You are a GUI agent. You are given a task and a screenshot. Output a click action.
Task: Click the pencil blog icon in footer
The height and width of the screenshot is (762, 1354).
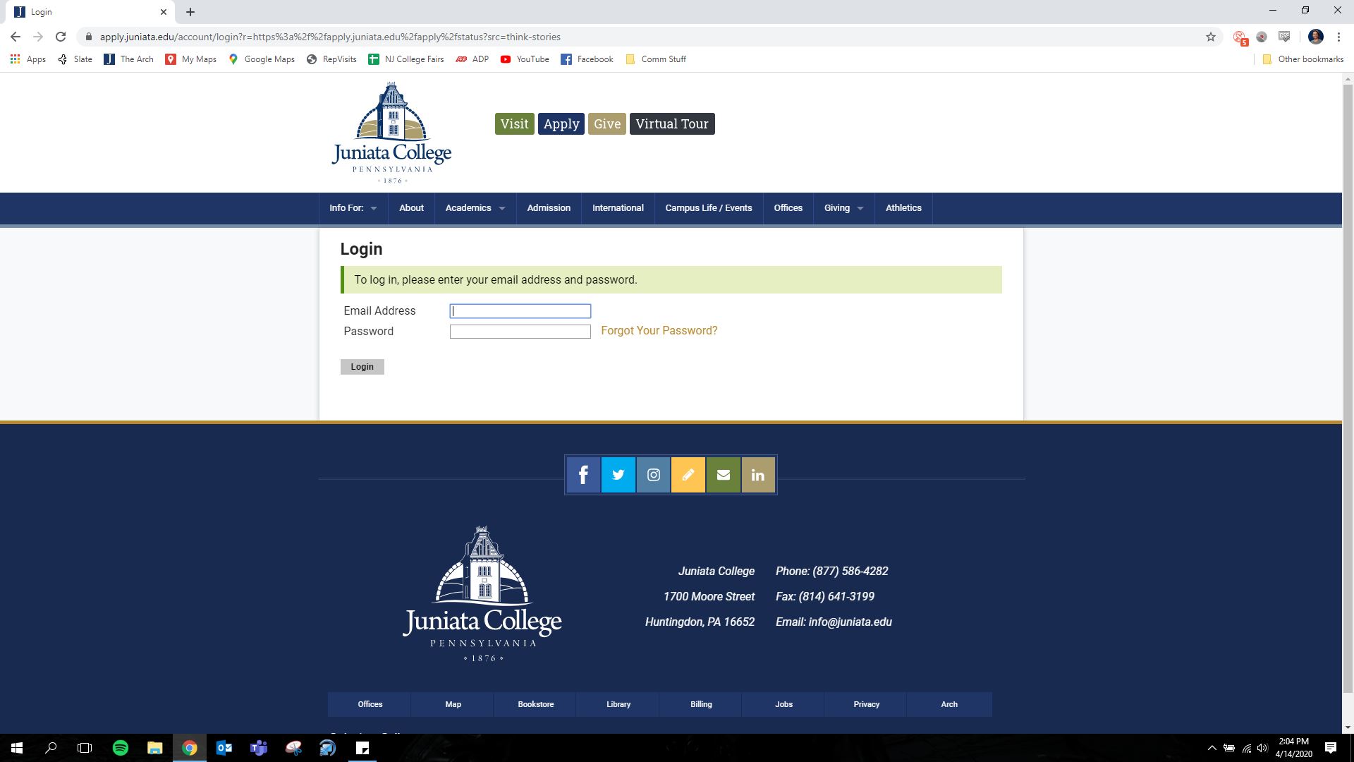688,475
